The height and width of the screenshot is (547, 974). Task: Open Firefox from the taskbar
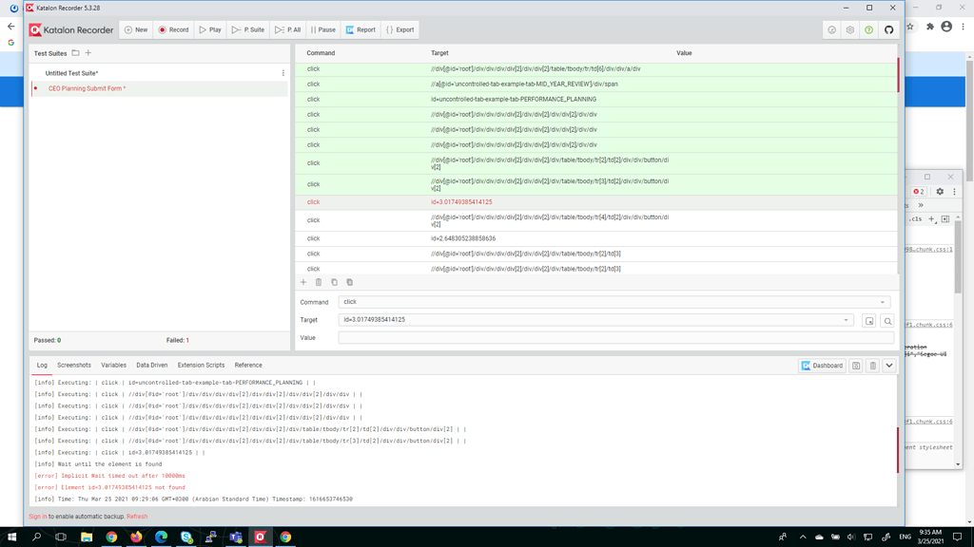[x=136, y=538]
